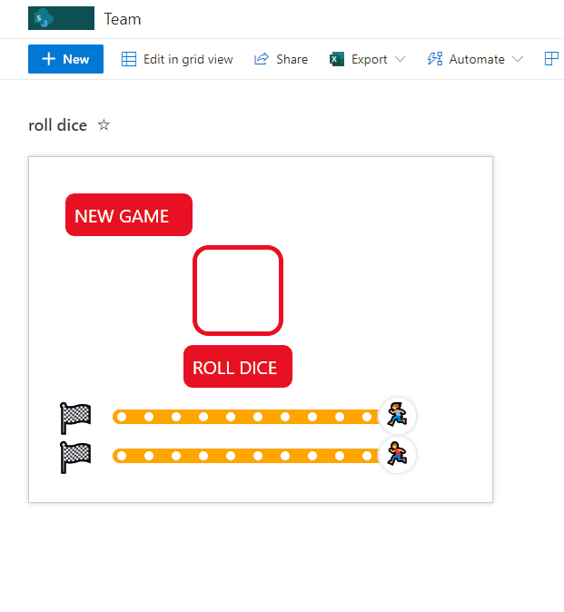Click the Integrate icon at toolbar edge

551,59
